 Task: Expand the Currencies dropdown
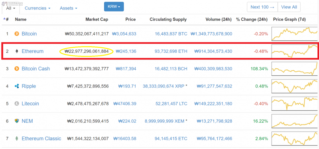coord(37,8)
